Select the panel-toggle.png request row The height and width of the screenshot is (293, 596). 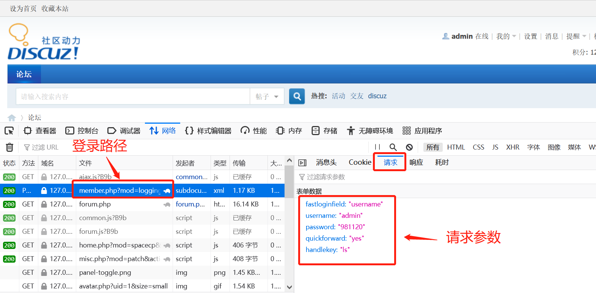click(142, 273)
